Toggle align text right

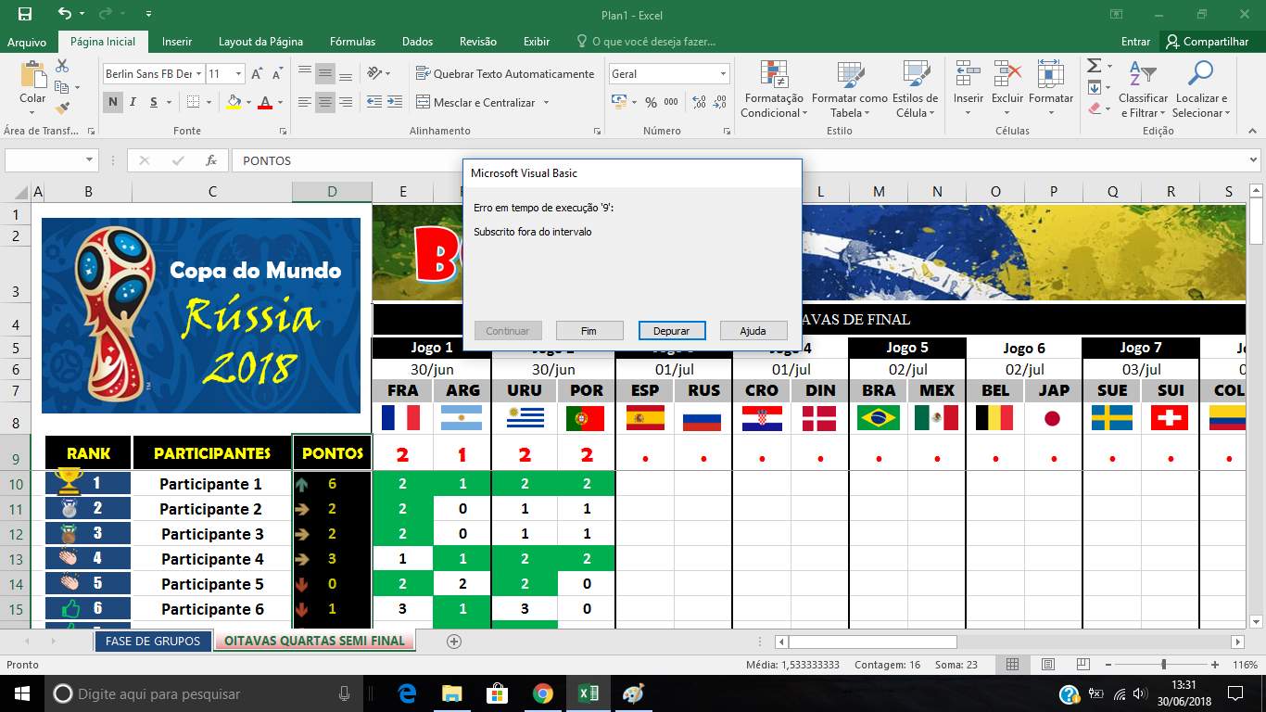click(x=346, y=102)
